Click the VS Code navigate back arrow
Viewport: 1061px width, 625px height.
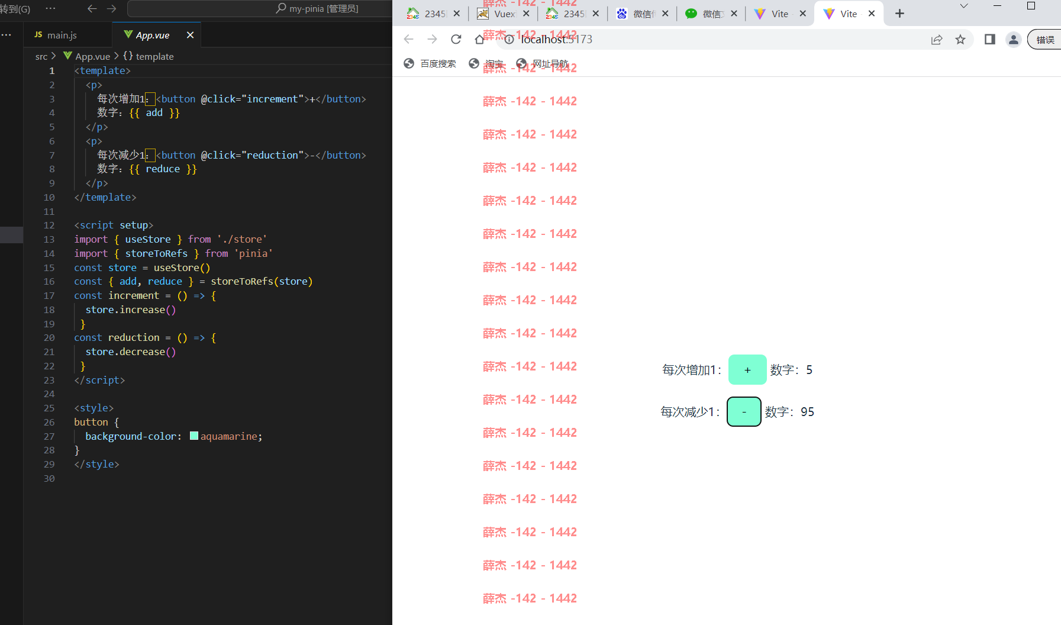coord(92,8)
